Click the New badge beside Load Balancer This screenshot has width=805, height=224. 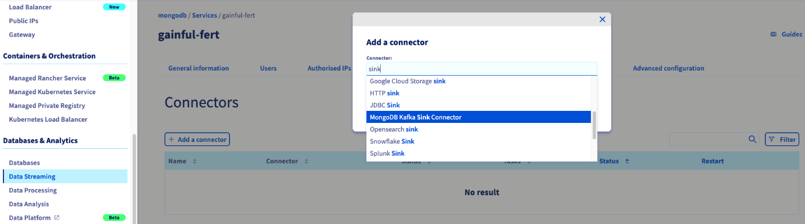(114, 7)
